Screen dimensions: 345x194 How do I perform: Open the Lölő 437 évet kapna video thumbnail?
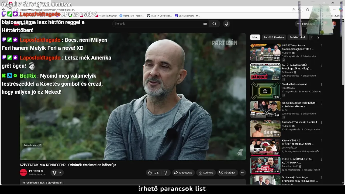point(265,52)
